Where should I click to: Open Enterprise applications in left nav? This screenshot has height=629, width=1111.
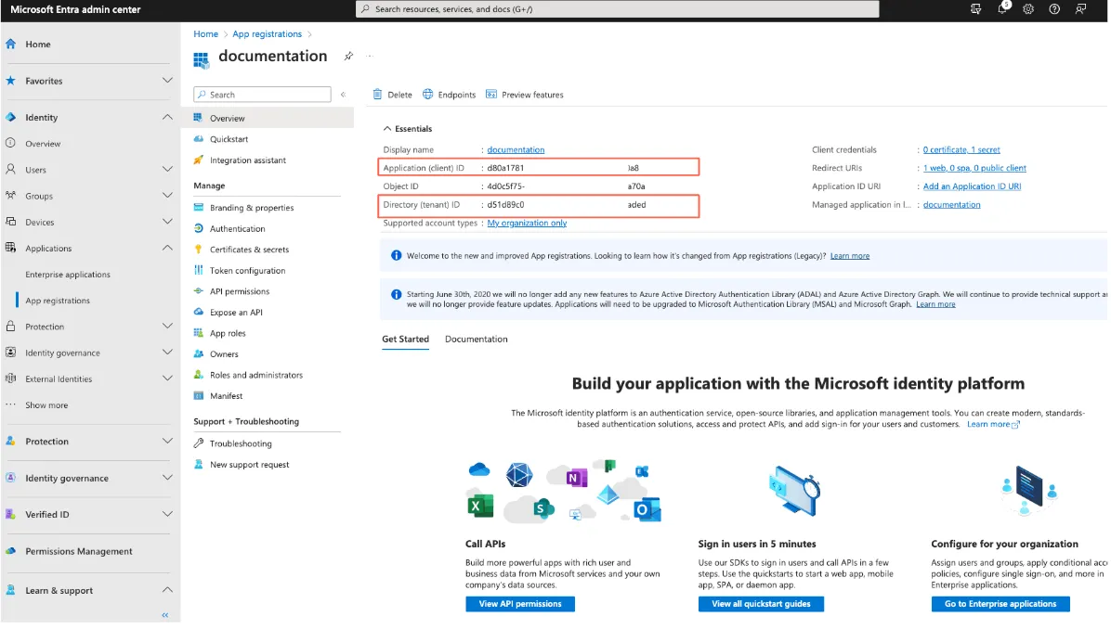pos(68,275)
